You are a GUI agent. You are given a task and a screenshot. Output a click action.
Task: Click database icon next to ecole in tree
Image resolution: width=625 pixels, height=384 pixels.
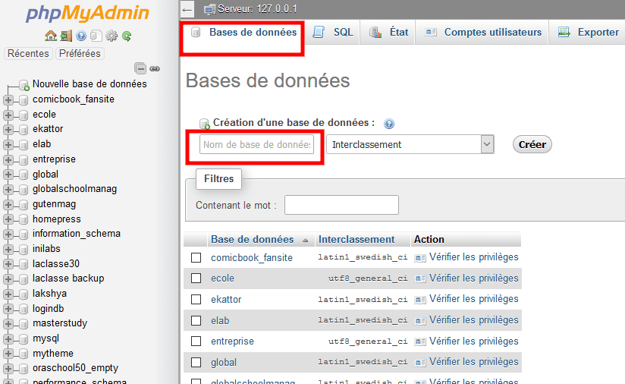24,115
